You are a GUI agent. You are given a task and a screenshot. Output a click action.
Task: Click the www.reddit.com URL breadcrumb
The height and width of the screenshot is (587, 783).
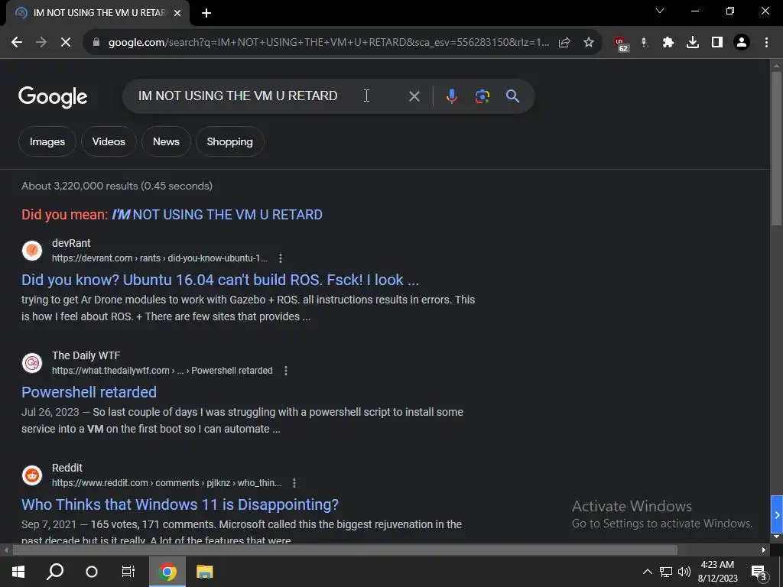click(167, 483)
